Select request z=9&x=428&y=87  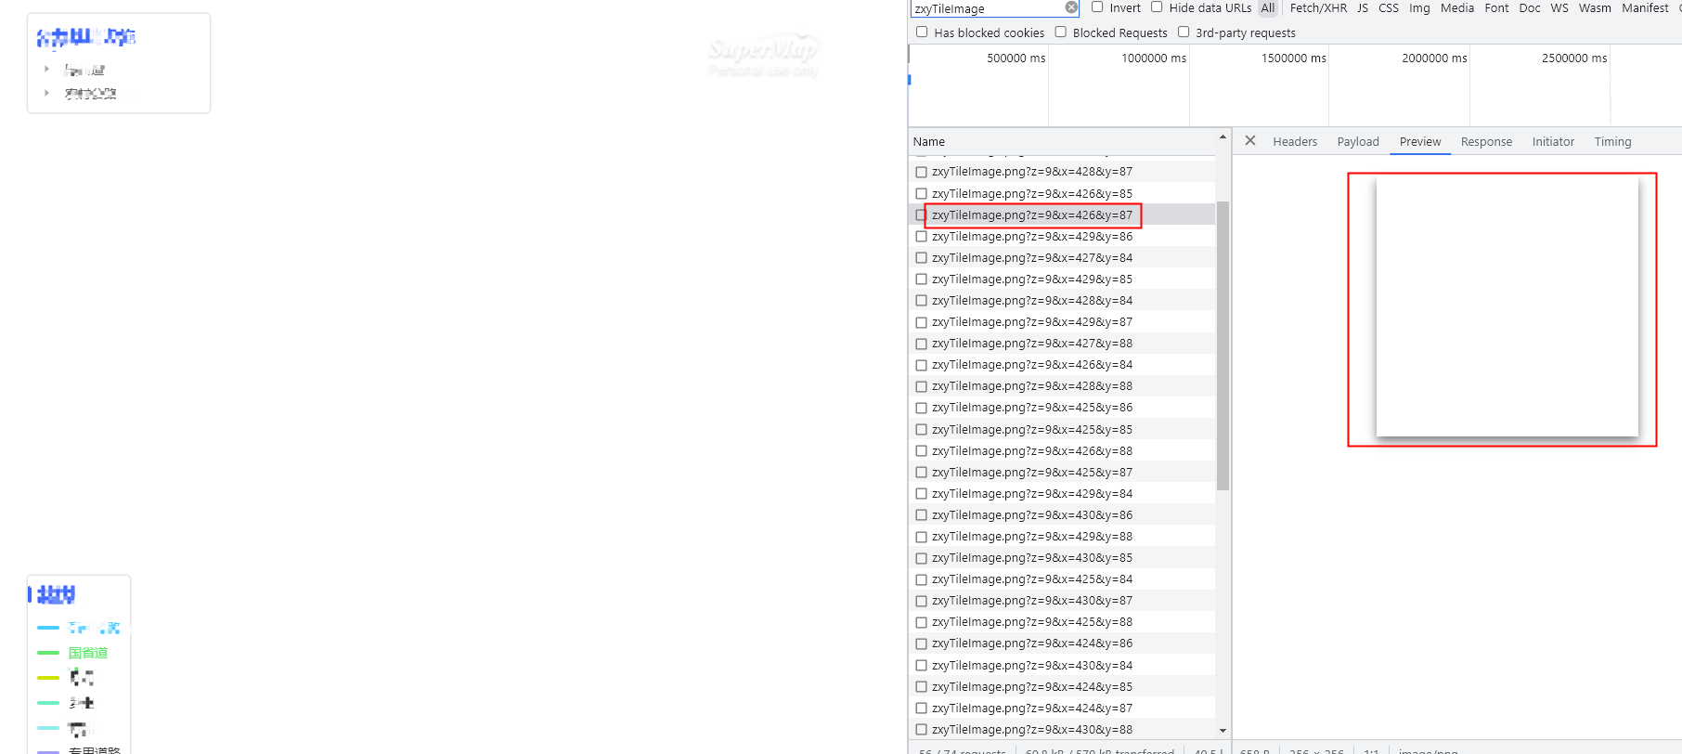[1031, 172]
